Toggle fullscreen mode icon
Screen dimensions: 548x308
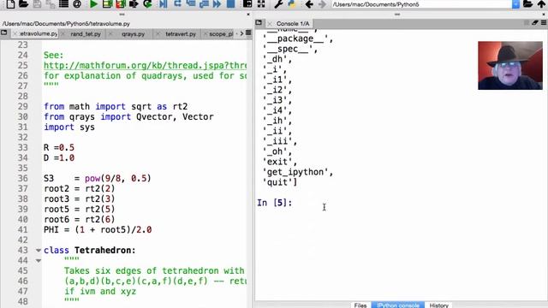260,3
